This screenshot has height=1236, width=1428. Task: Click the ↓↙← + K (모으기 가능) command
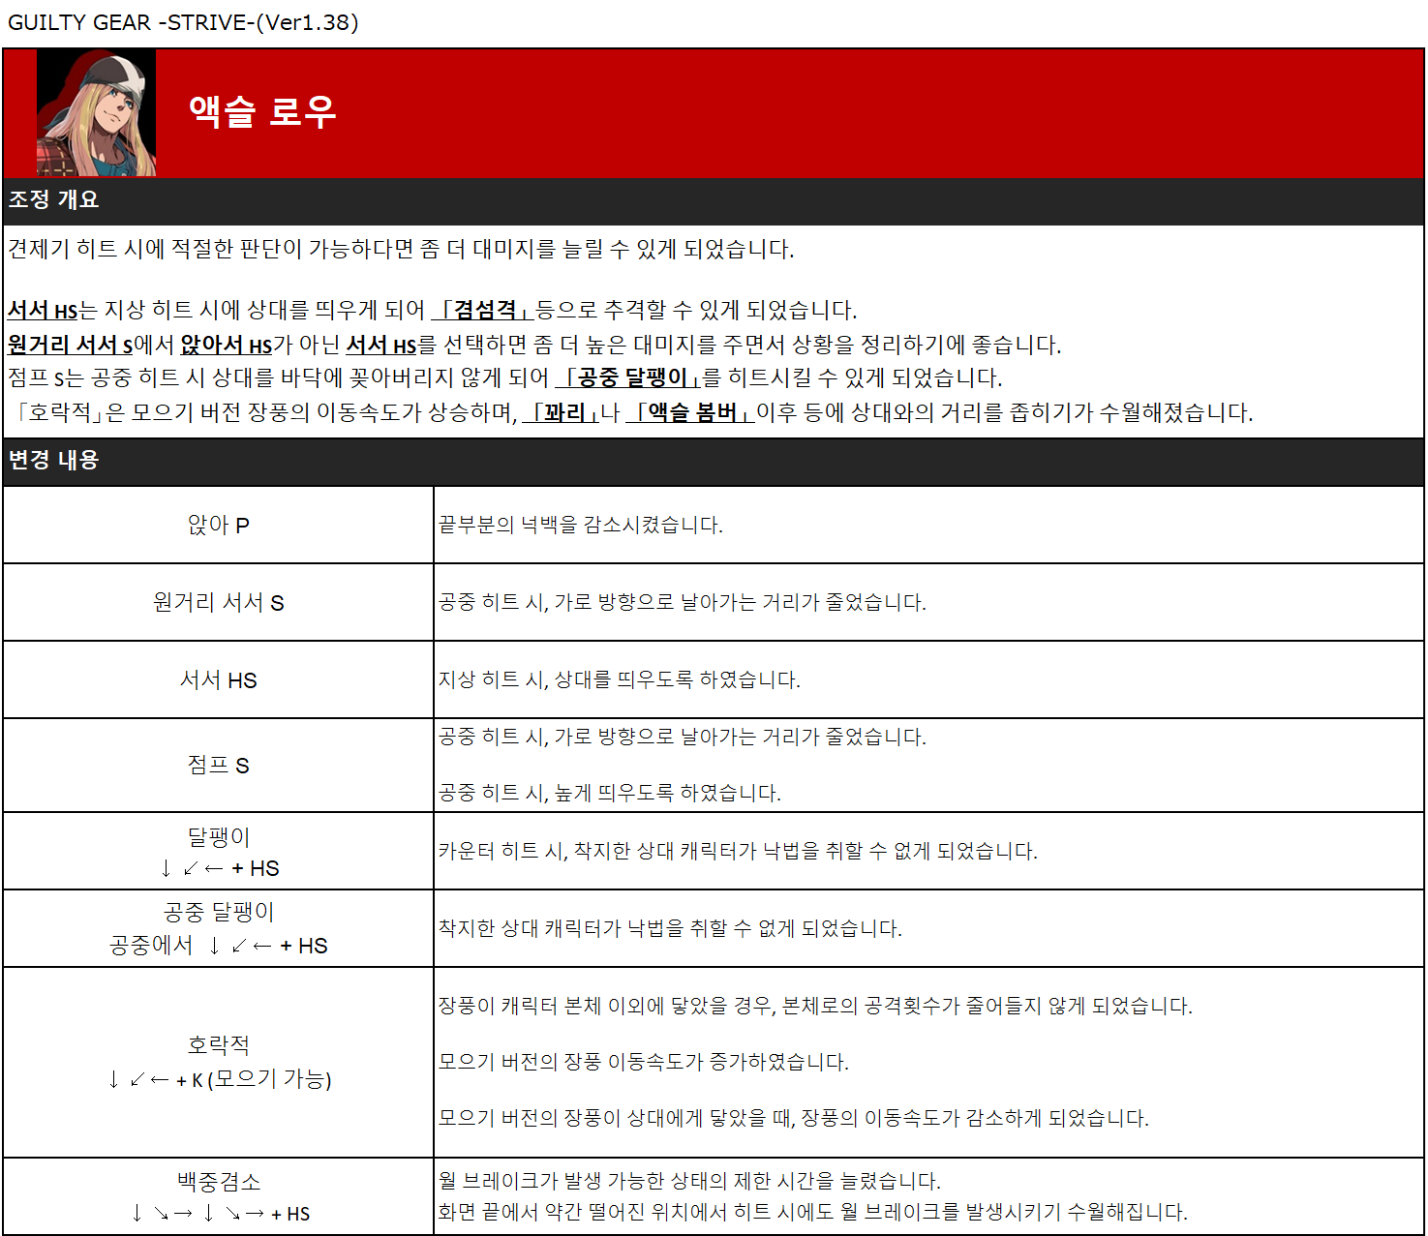tap(219, 1079)
